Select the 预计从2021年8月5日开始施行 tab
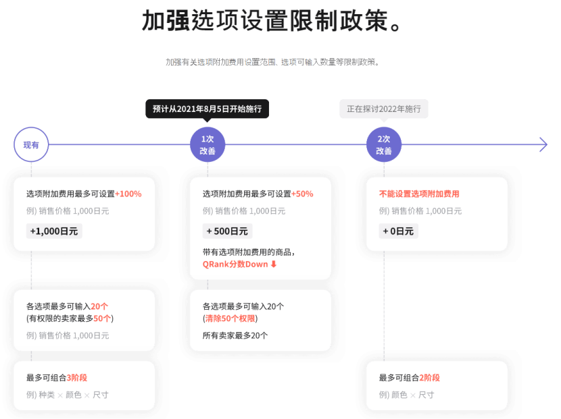 205,109
